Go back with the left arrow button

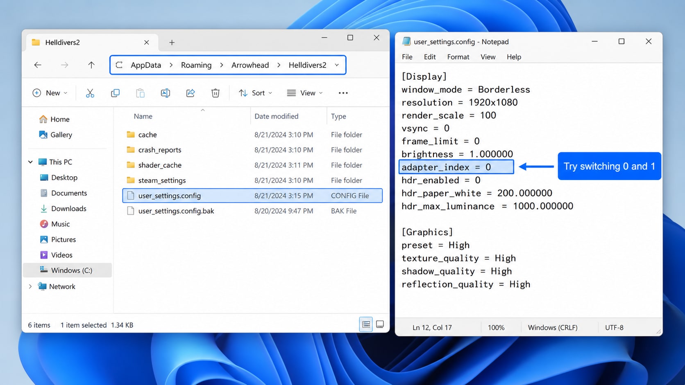38,65
